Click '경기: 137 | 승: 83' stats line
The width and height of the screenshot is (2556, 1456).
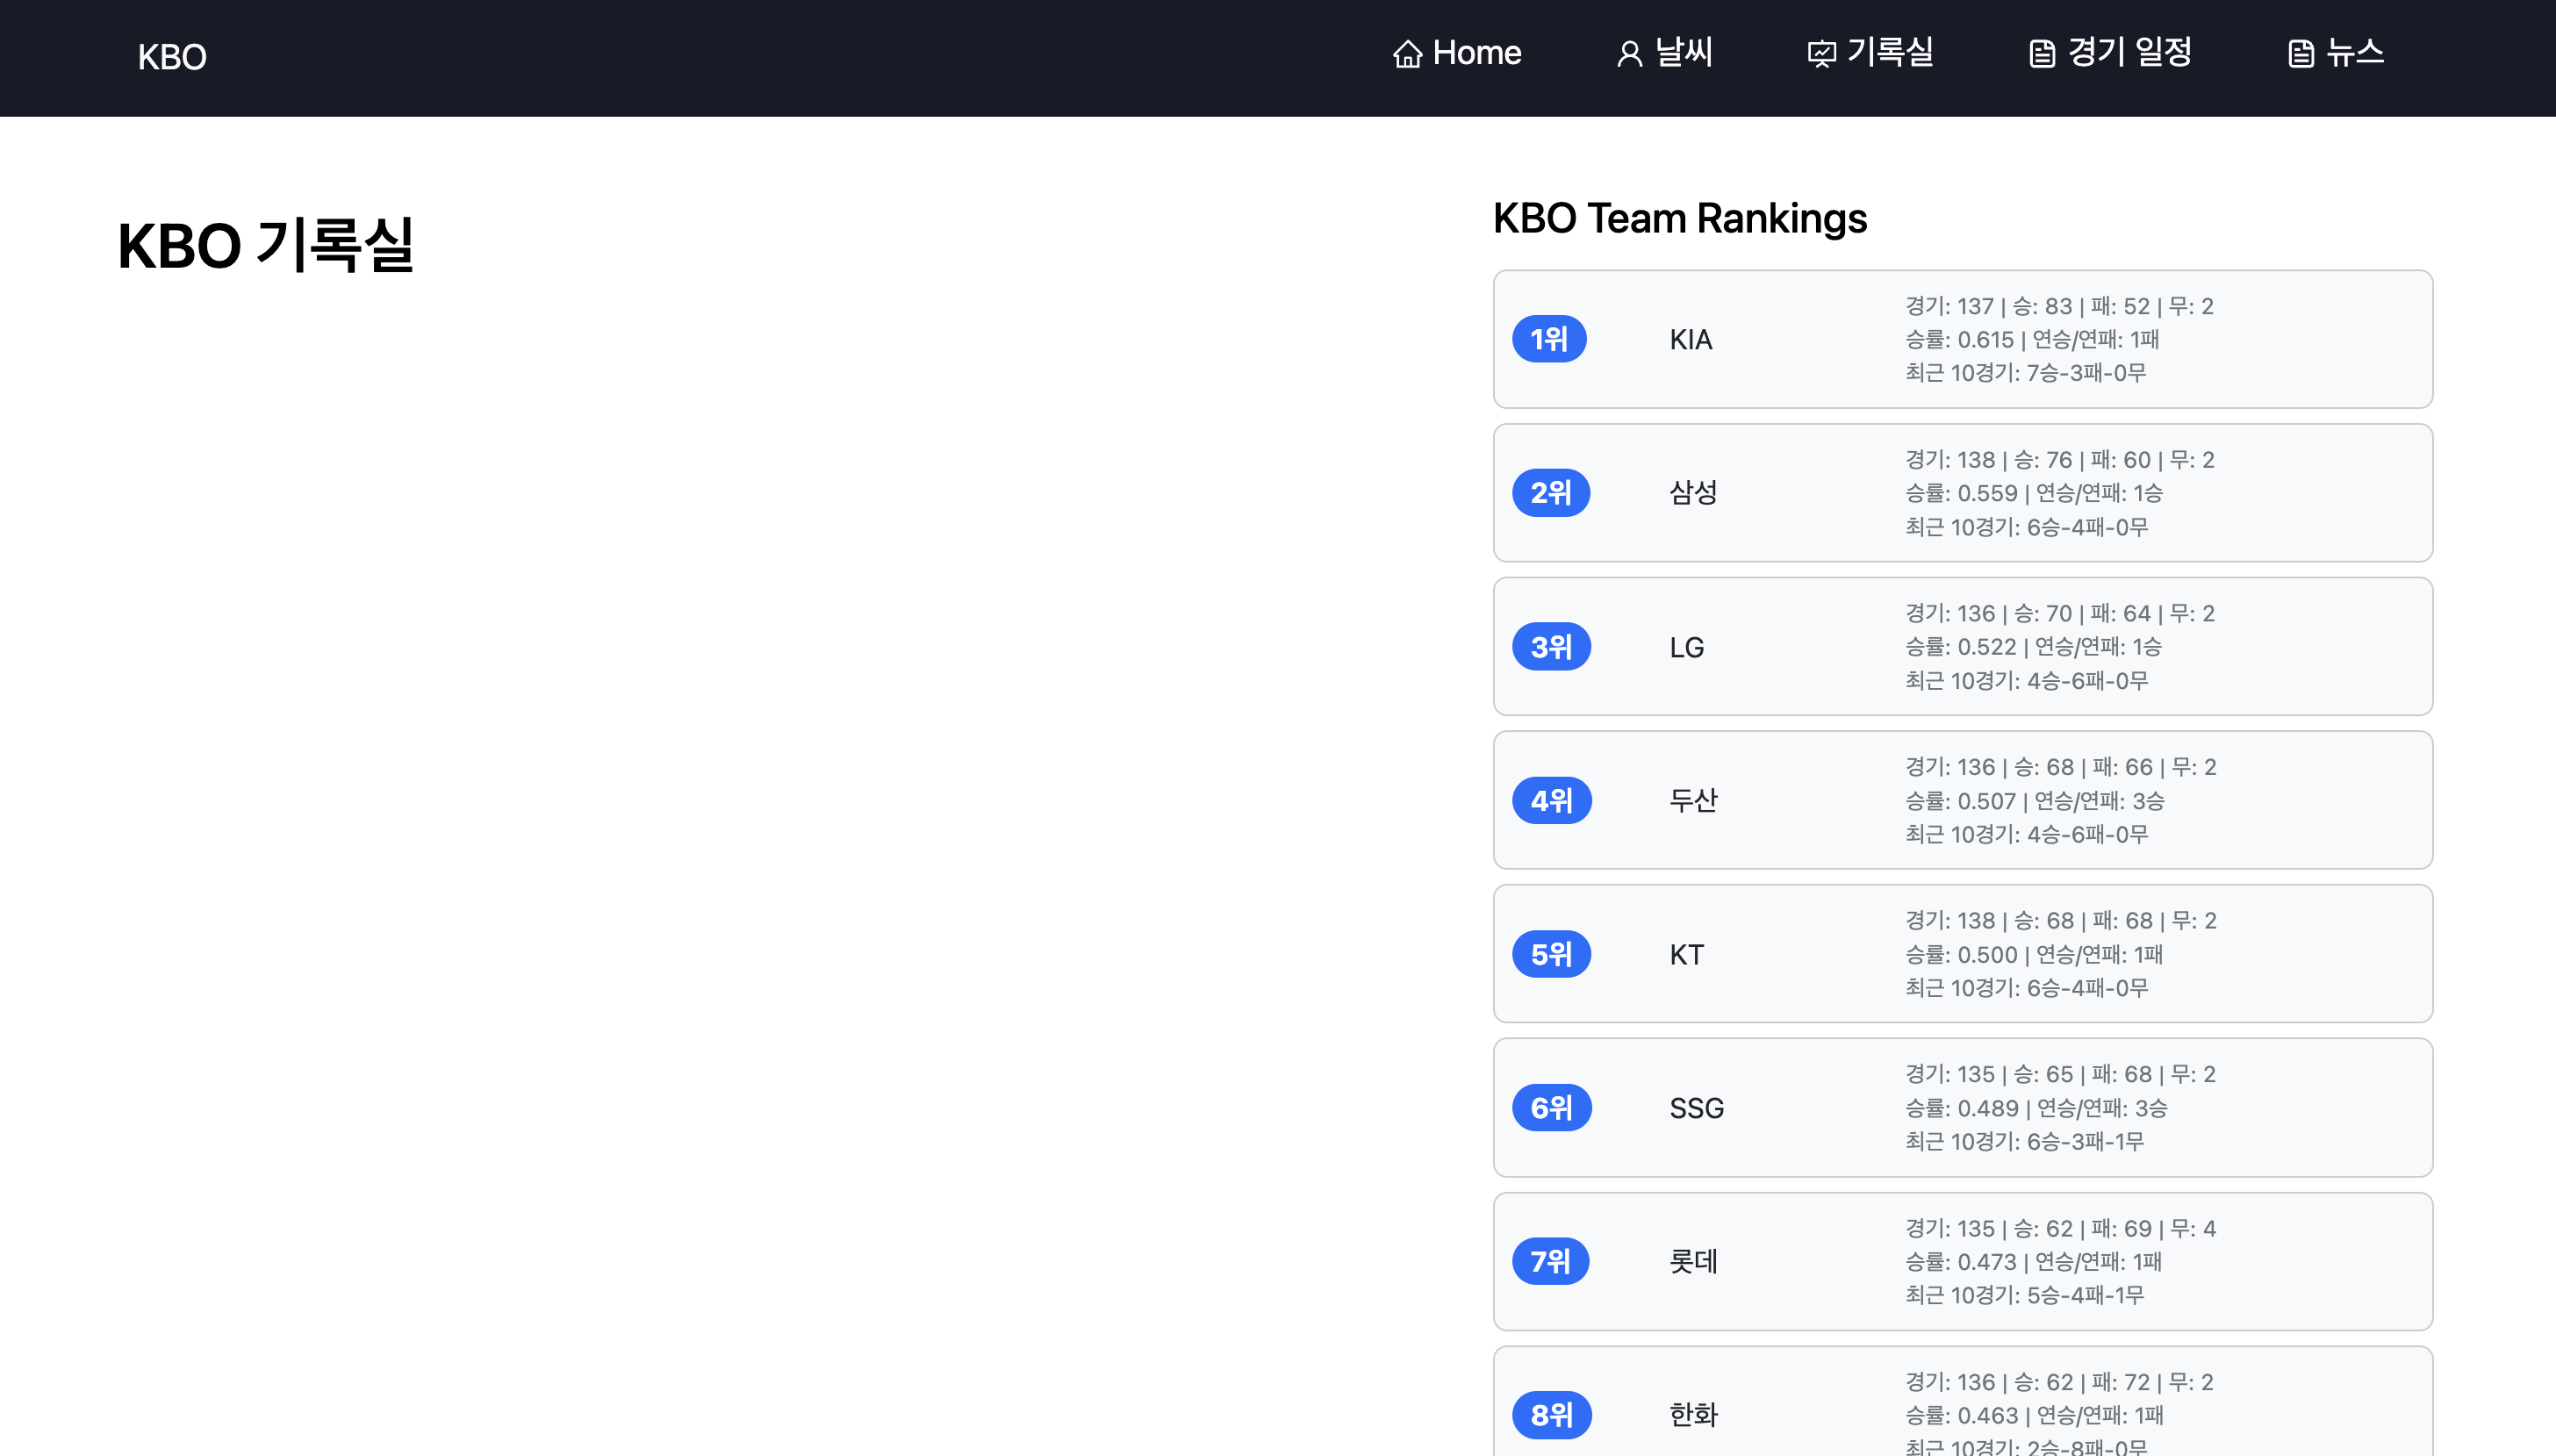[x=2059, y=306]
